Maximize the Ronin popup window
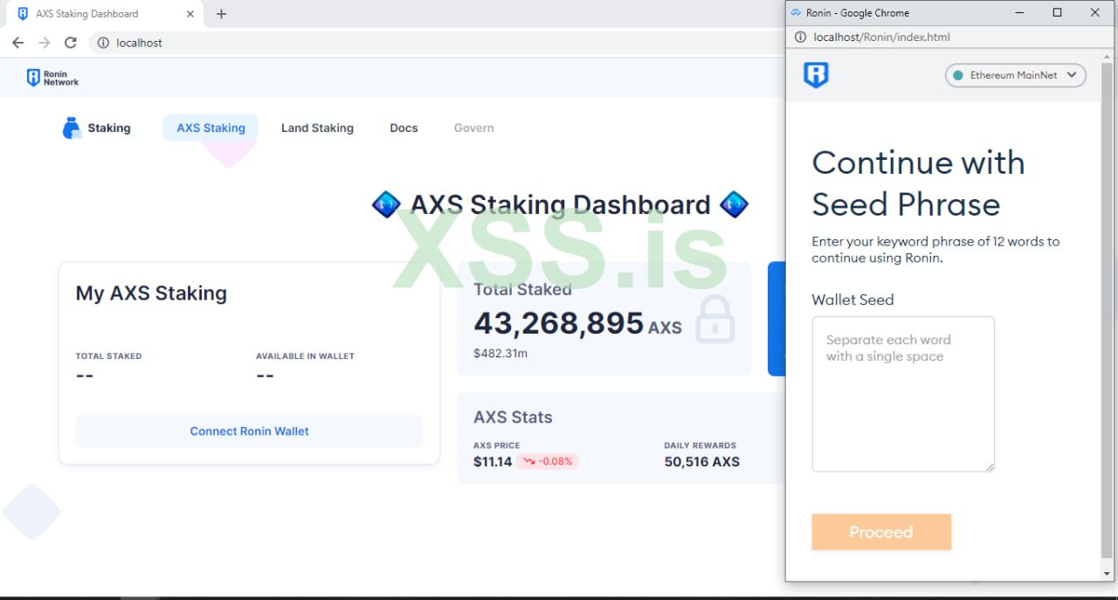The height and width of the screenshot is (600, 1118). pyautogui.click(x=1057, y=12)
